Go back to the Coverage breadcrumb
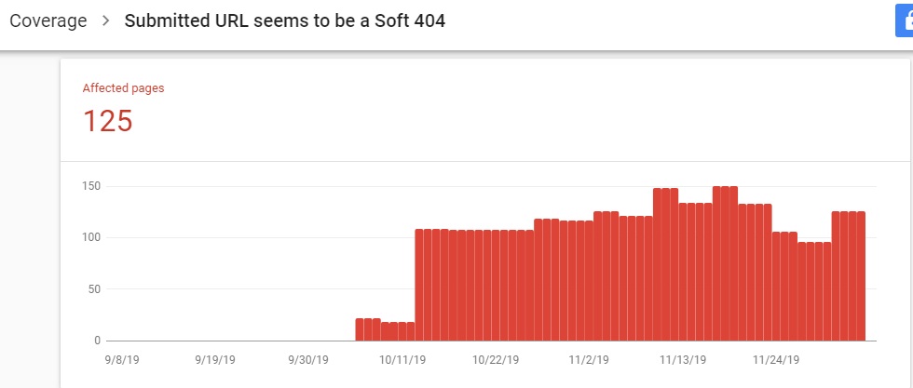 point(48,20)
